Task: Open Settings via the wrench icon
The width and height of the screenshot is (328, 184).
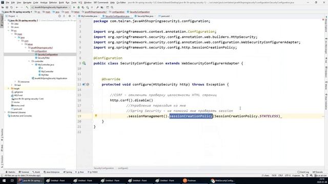Action: pyautogui.click(x=97, y=7)
